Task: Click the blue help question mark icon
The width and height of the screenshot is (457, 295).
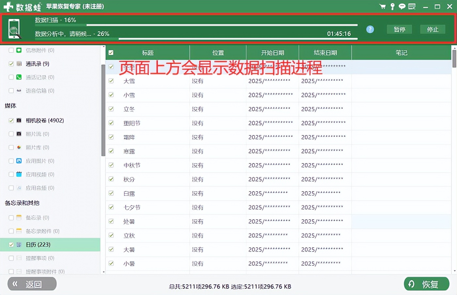Action: pyautogui.click(x=370, y=29)
